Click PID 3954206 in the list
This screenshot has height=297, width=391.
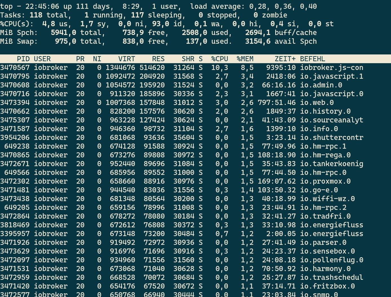click(x=15, y=138)
